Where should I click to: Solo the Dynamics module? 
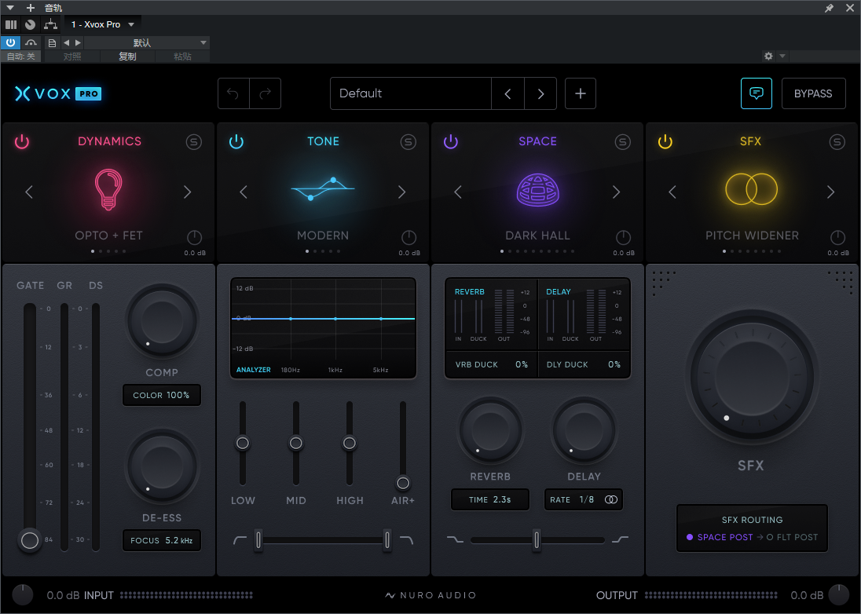pyautogui.click(x=193, y=142)
